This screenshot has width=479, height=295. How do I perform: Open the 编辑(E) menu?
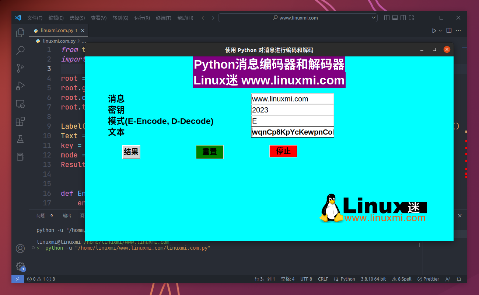pos(56,18)
